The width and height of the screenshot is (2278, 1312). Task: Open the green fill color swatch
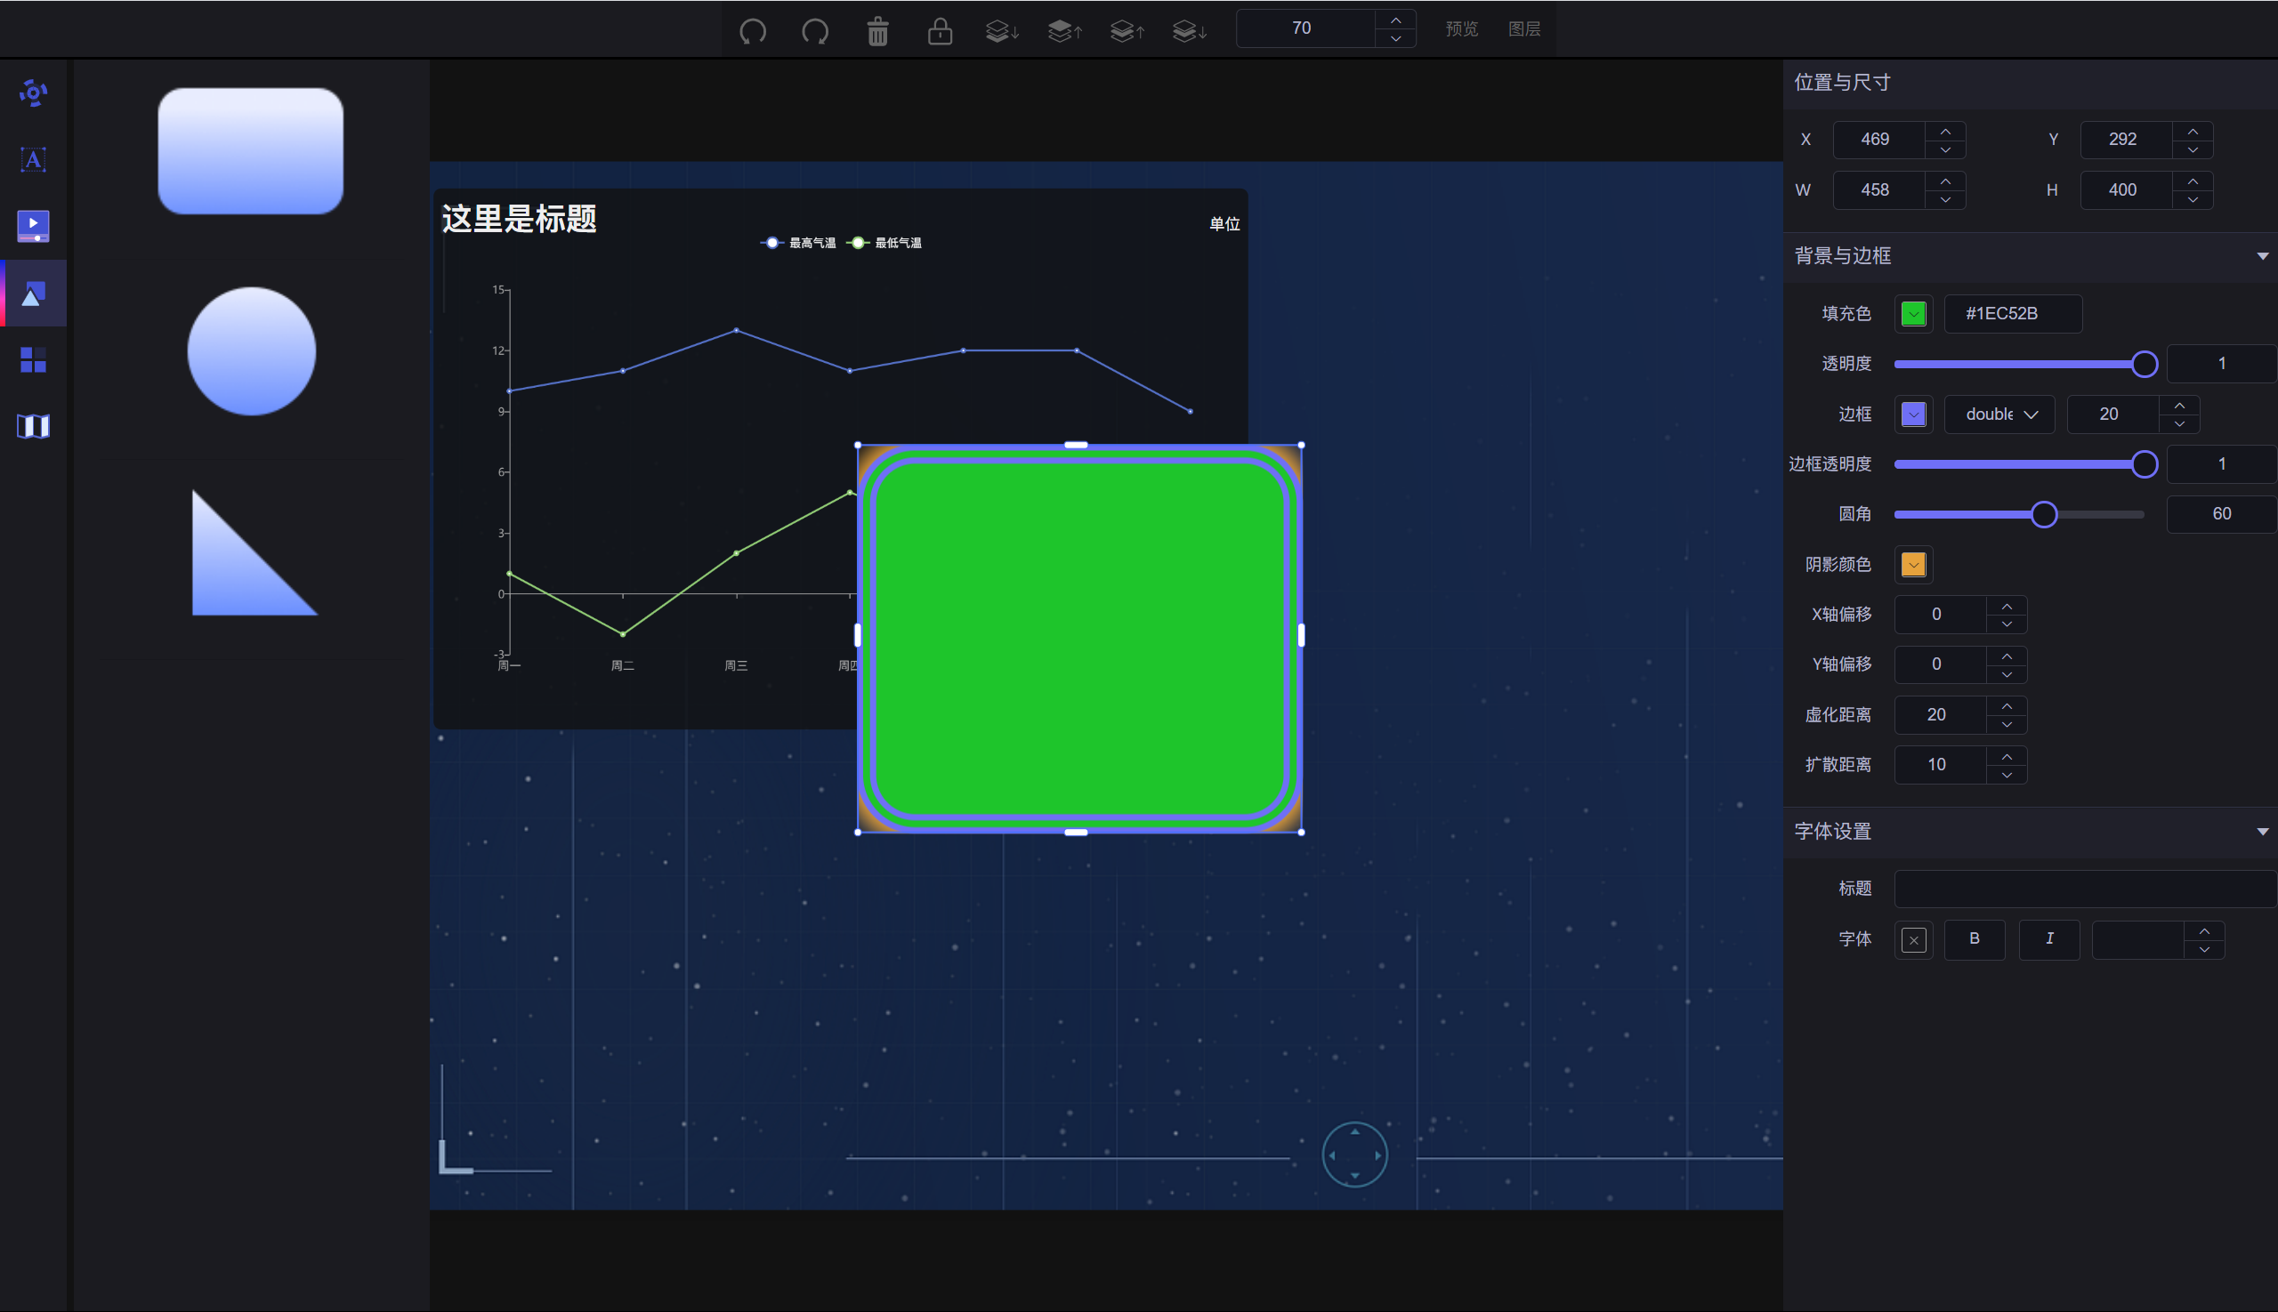pyautogui.click(x=1913, y=314)
